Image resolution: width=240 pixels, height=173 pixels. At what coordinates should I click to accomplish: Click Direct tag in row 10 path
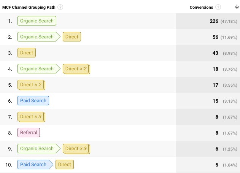click(x=64, y=165)
